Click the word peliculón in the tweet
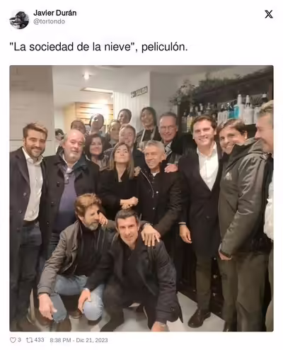This screenshot has width=283, height=350. pos(164,47)
